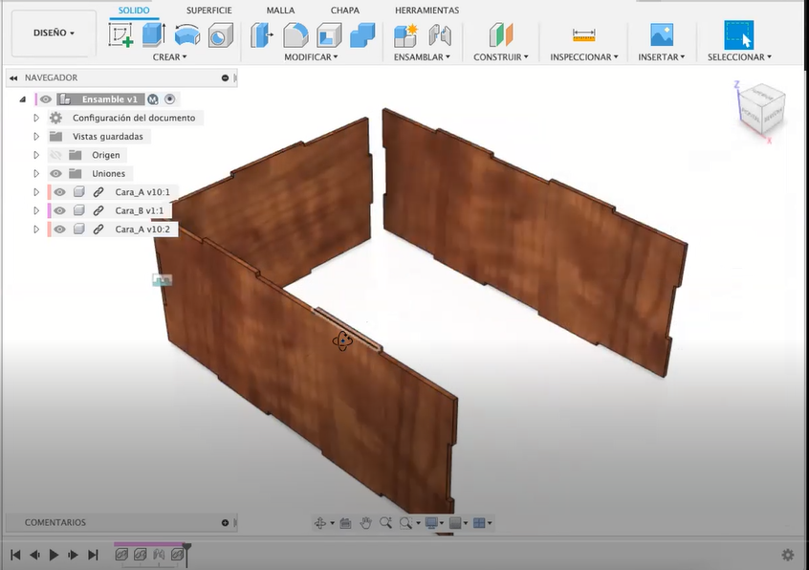Click the Measure tool icon

(x=583, y=35)
